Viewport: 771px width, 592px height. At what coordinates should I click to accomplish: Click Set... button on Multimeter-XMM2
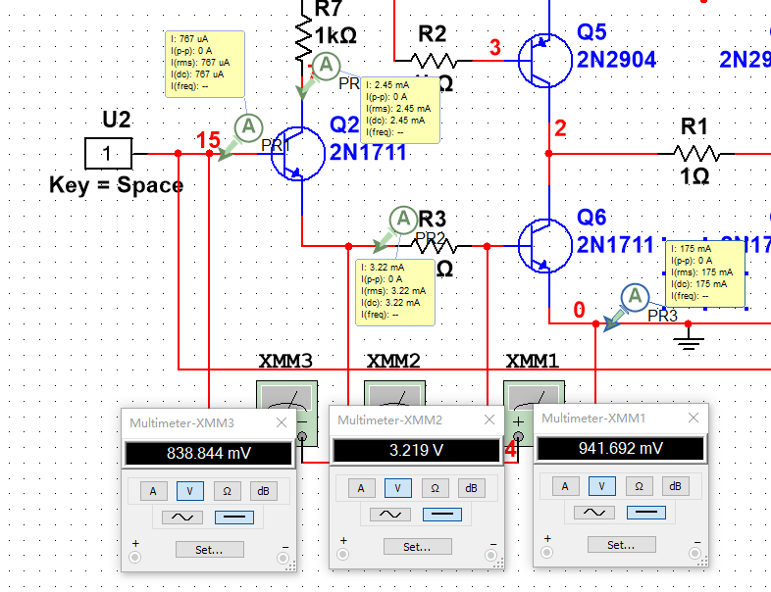click(418, 547)
